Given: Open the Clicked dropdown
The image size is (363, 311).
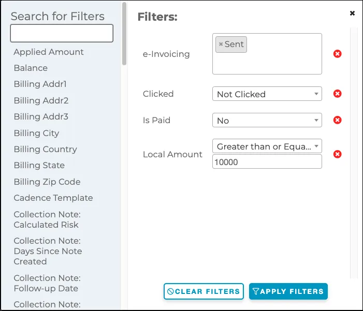Looking at the screenshot, I should tap(267, 94).
